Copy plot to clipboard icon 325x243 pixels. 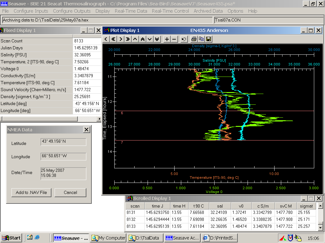point(201,39)
